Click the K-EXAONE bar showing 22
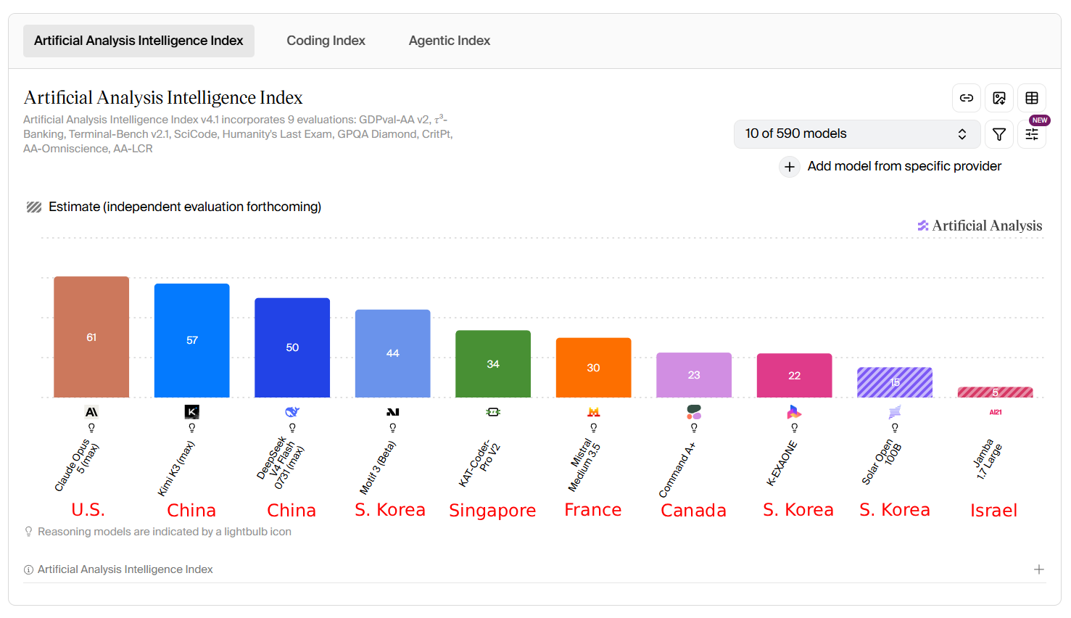1071x618 pixels. click(x=795, y=376)
